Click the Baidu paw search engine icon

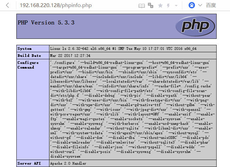click(x=192, y=5)
